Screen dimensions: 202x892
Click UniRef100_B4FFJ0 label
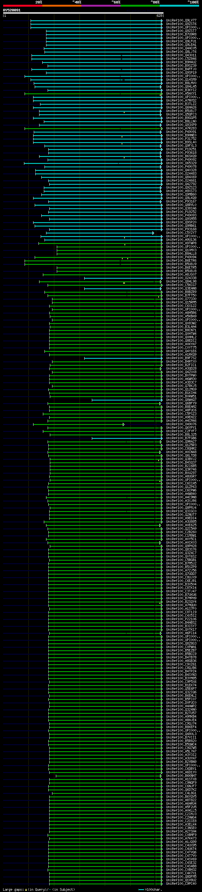click(x=181, y=69)
